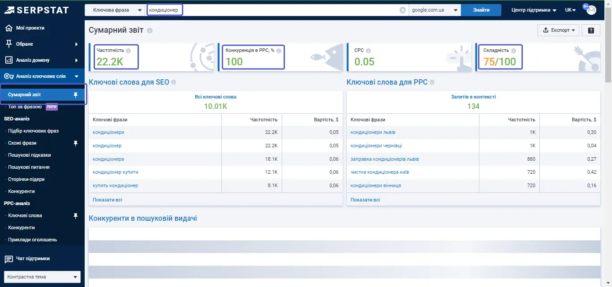
Task: Click the question mark help button
Action: tap(591, 30)
